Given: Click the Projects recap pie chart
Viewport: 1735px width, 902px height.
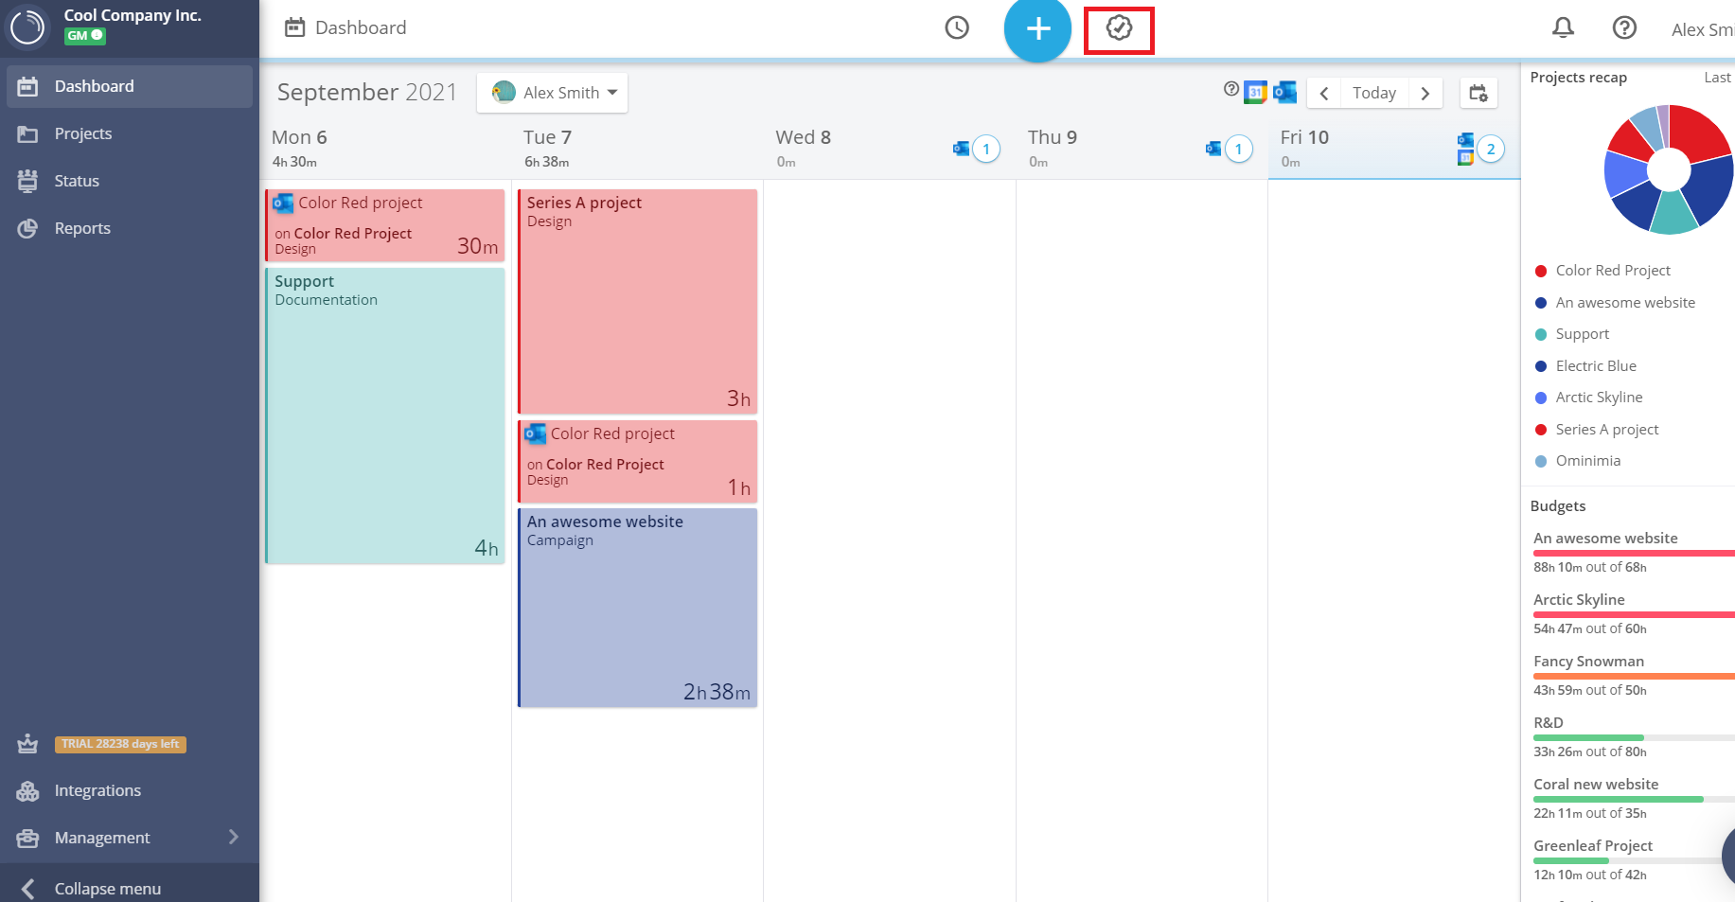Looking at the screenshot, I should [1669, 169].
